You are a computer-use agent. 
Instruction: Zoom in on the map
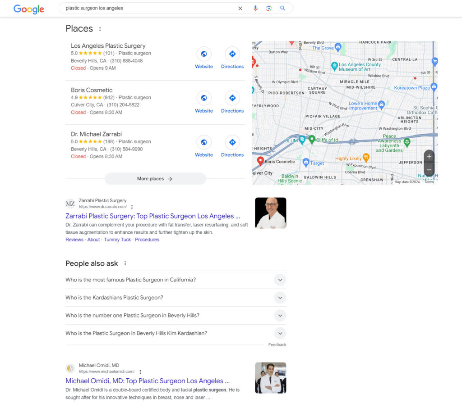(429, 157)
